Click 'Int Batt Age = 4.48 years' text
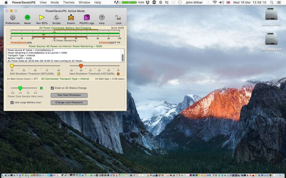Screen dimensions: 286x178 click(x=110, y=79)
